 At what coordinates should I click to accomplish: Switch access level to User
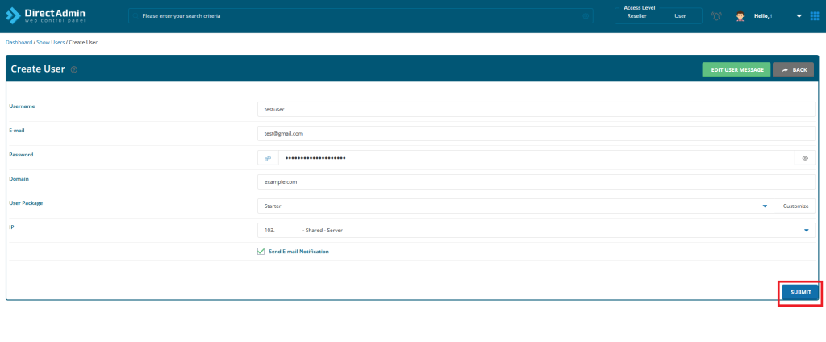(680, 16)
